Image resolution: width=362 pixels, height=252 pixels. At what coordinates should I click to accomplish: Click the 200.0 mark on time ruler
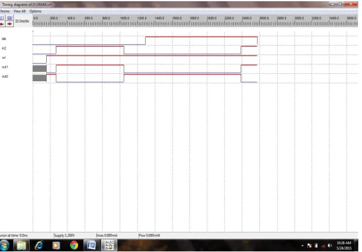[x=54, y=18]
